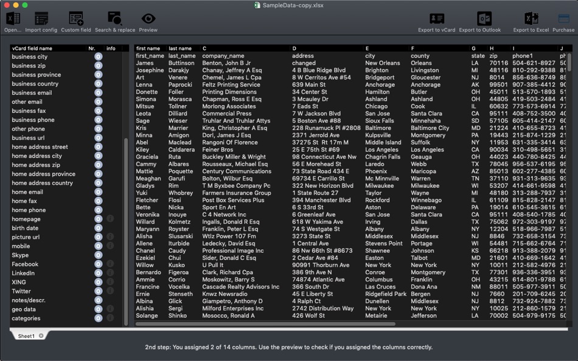The image size is (578, 361).
Task: Click number badge for Skype
Action: click(98, 255)
